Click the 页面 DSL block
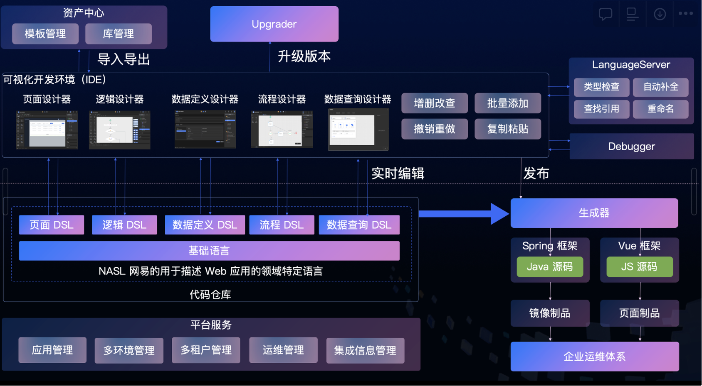Image resolution: width=702 pixels, height=386 pixels. point(52,225)
